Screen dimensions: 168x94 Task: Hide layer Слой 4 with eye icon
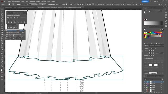pos(145,87)
